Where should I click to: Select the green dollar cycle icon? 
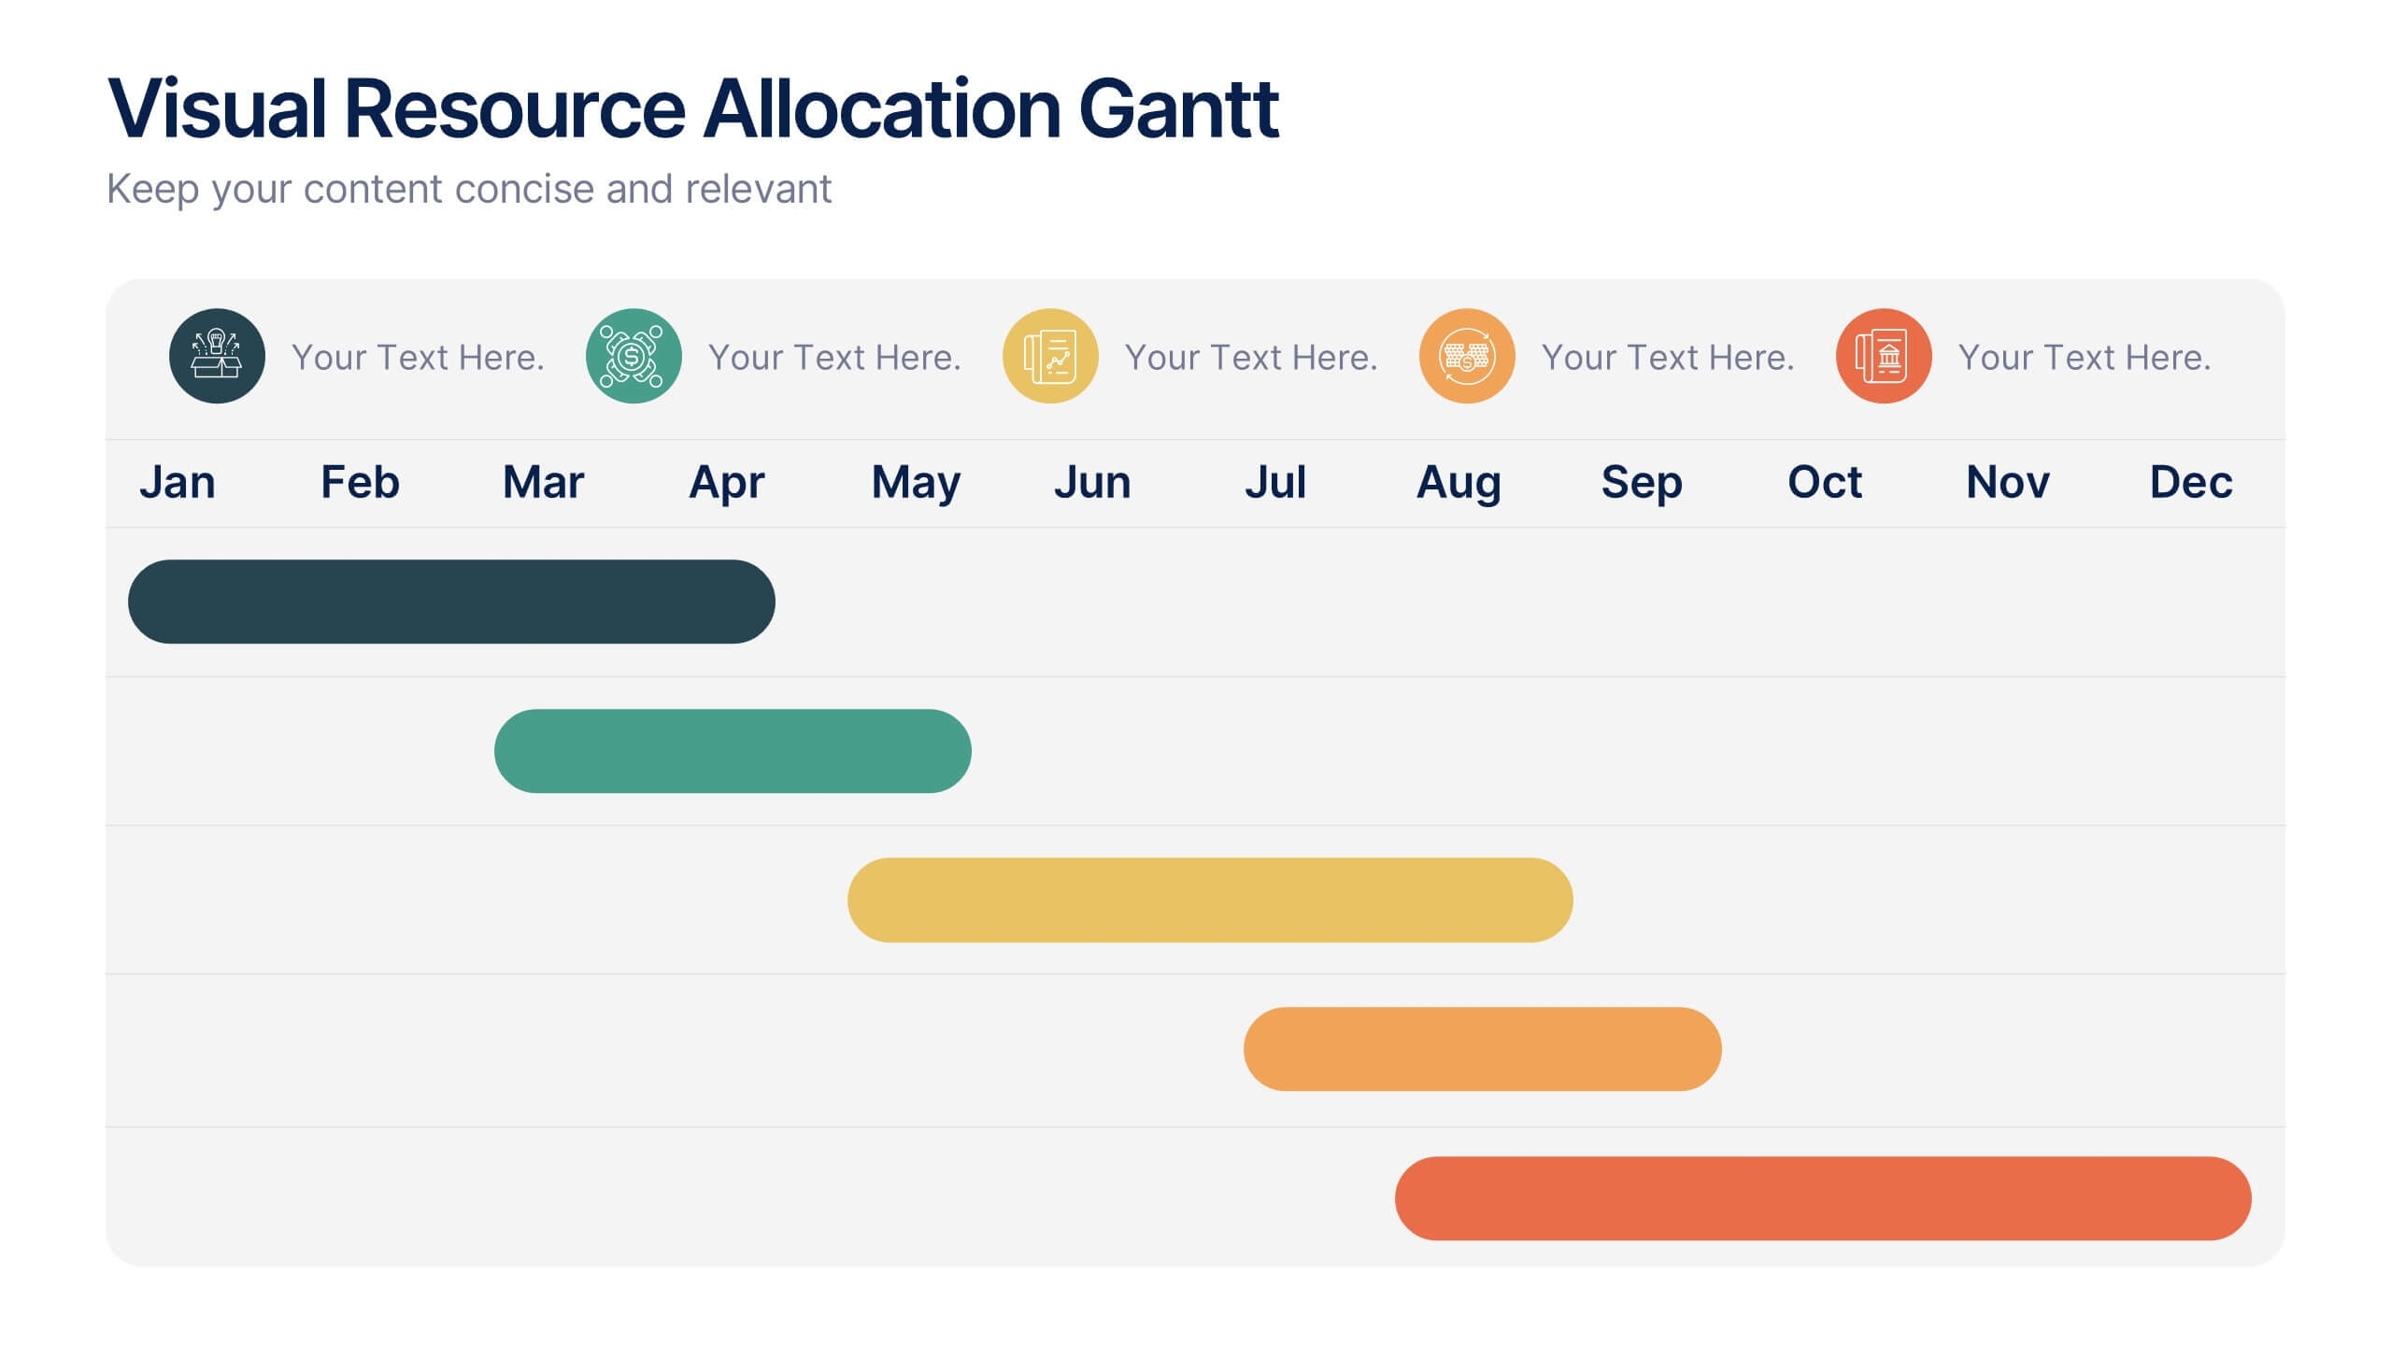point(633,356)
